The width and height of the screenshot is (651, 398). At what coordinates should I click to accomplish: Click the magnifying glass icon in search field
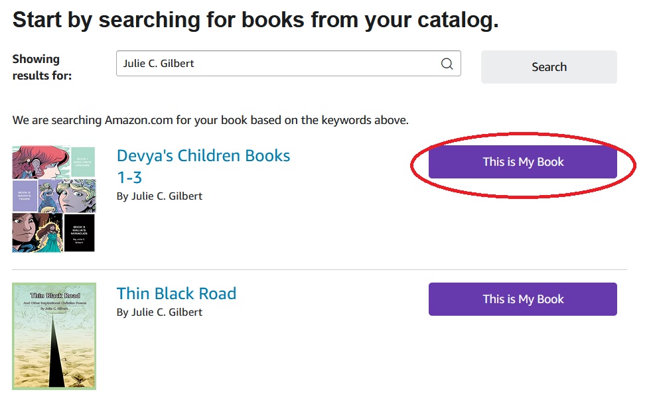tap(447, 64)
